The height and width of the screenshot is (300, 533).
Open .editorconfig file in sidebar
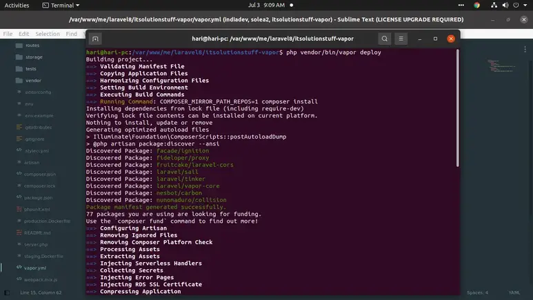pyautogui.click(x=38, y=92)
